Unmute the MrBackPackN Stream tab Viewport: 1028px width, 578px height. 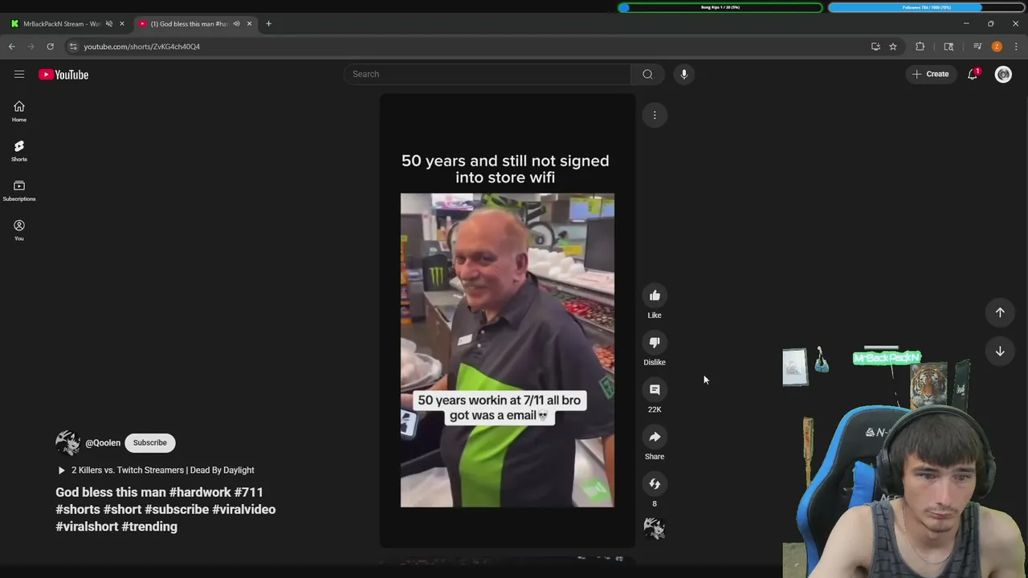click(109, 23)
